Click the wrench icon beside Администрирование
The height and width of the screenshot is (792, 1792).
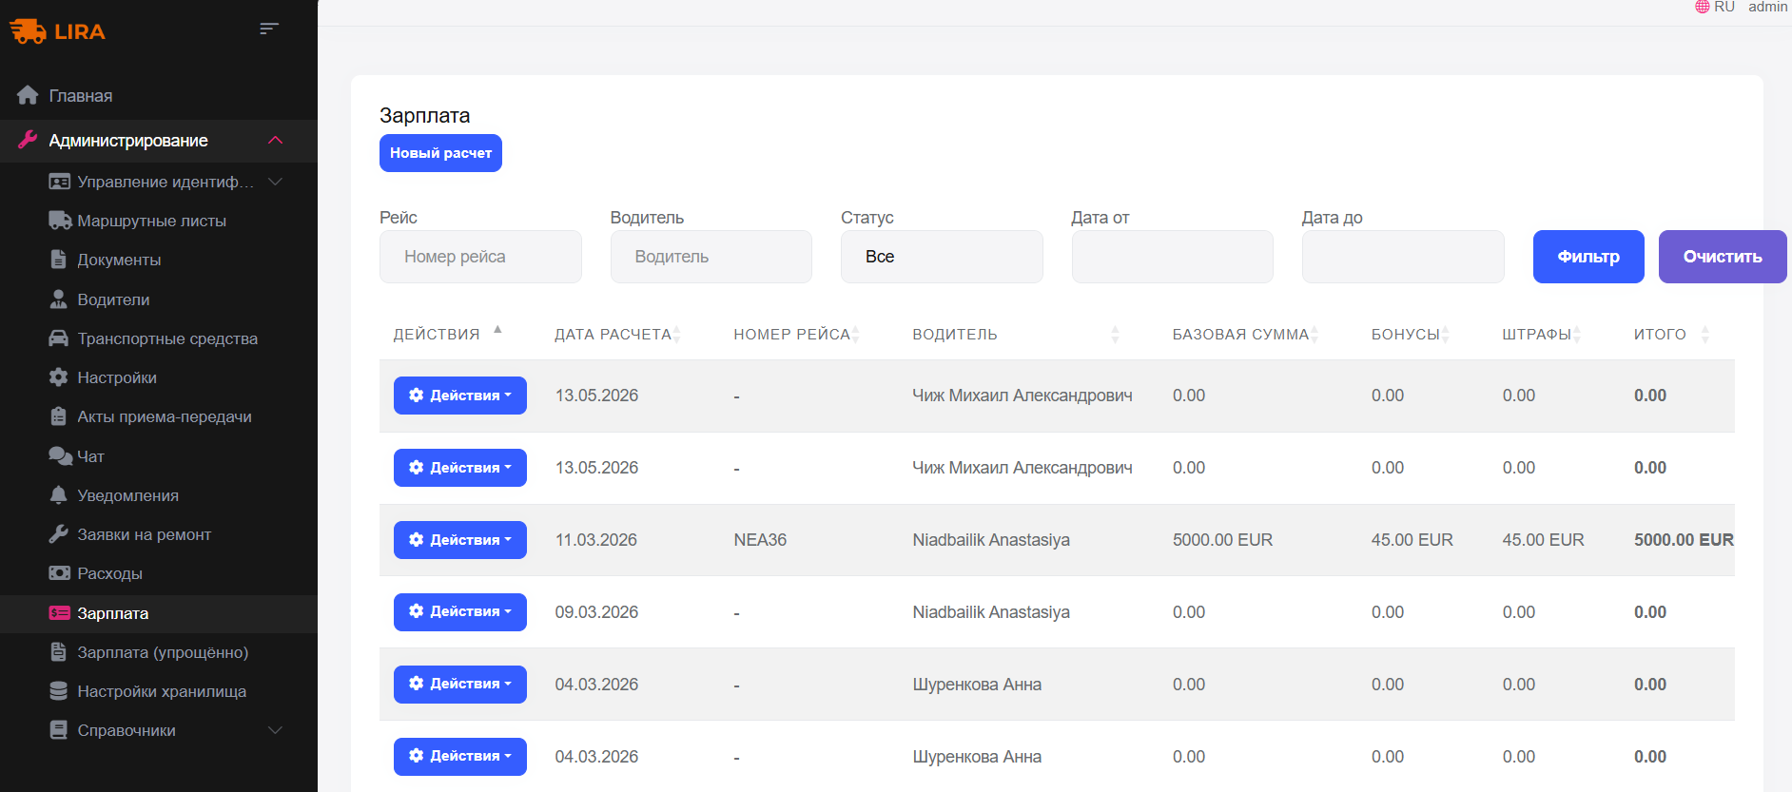click(x=28, y=140)
